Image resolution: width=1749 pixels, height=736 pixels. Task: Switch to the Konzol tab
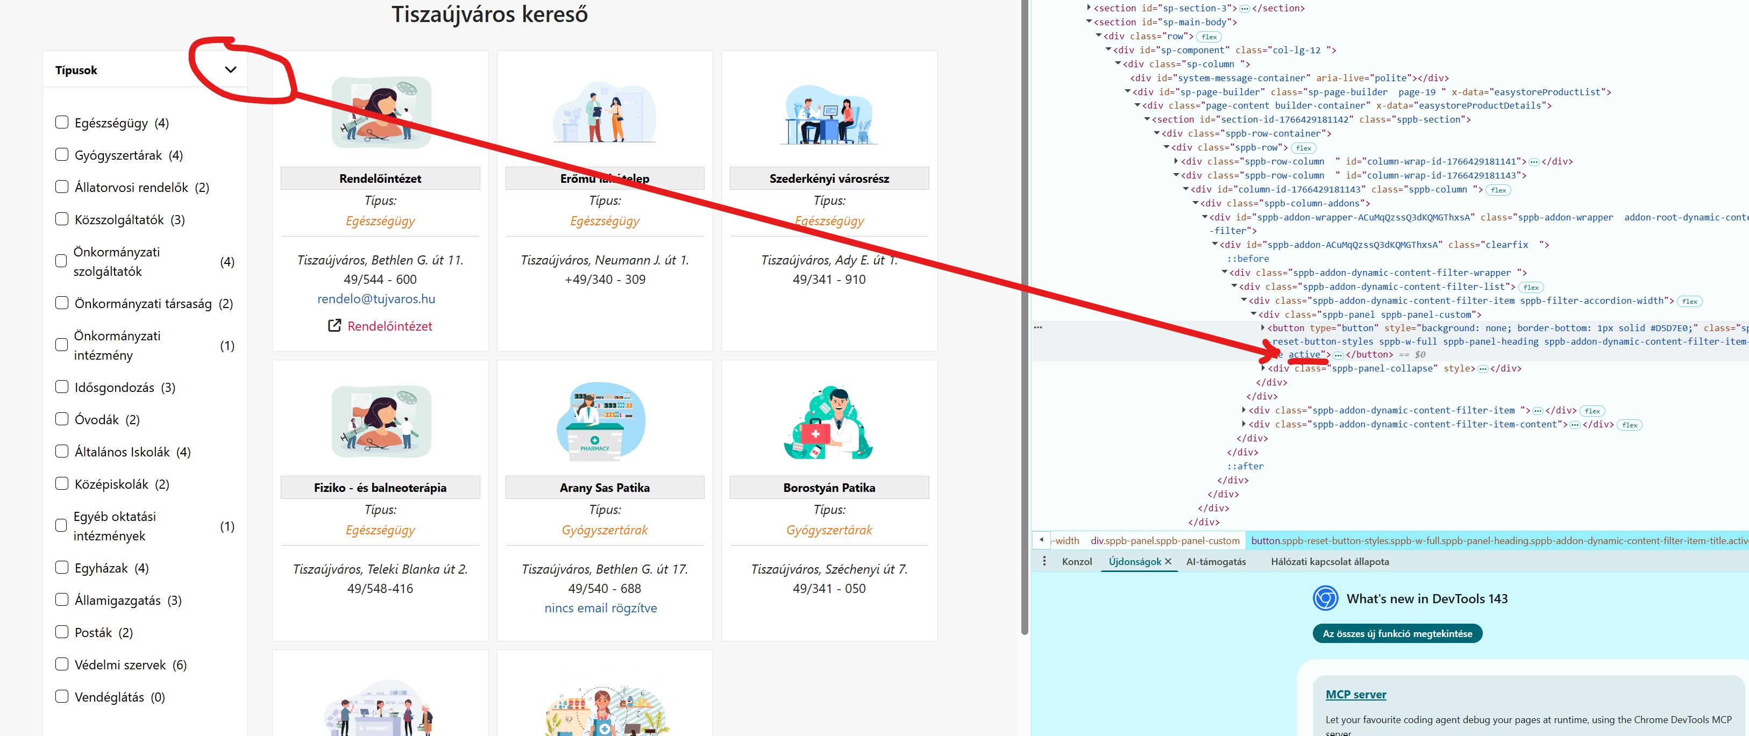point(1076,561)
